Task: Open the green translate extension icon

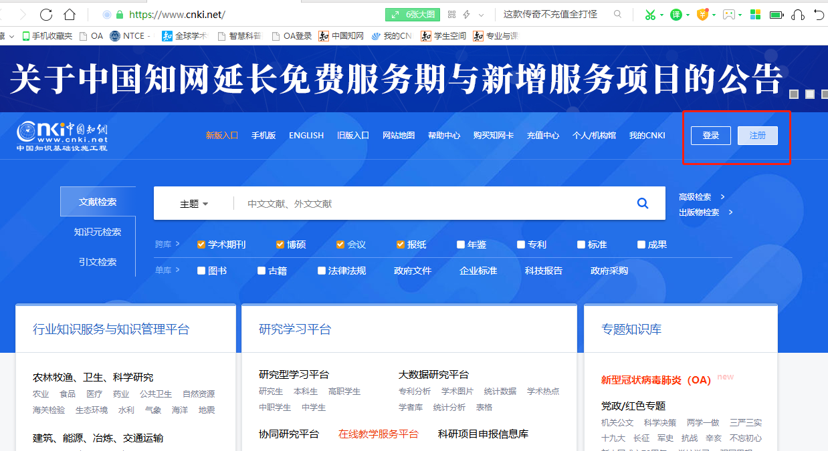Action: pyautogui.click(x=676, y=14)
